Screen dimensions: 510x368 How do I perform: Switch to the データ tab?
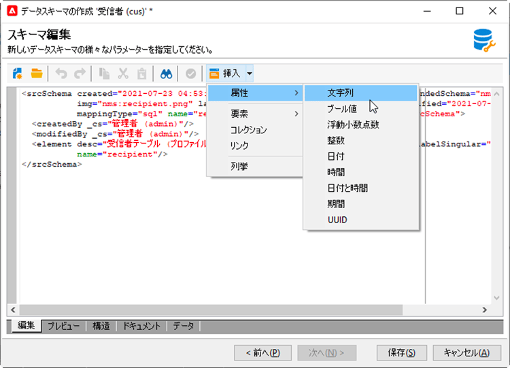184,326
